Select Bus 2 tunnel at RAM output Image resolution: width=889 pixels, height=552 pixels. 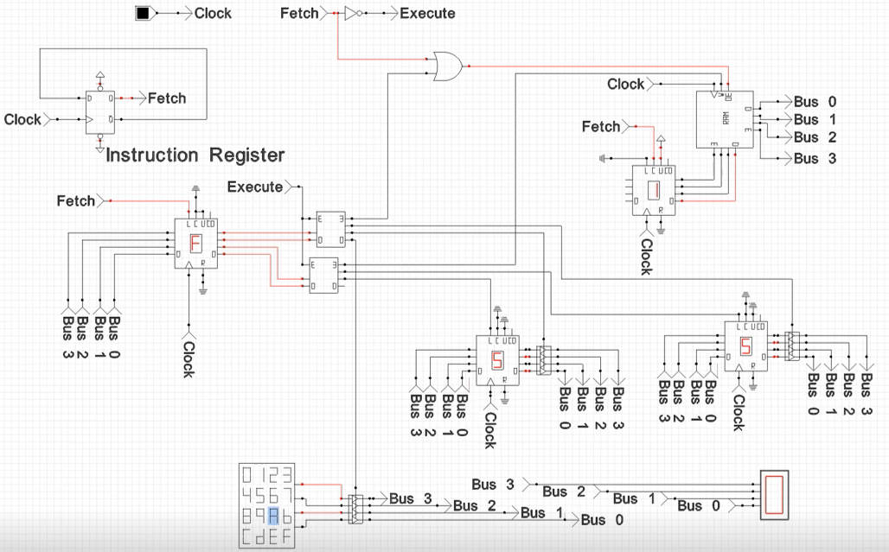[x=811, y=137]
